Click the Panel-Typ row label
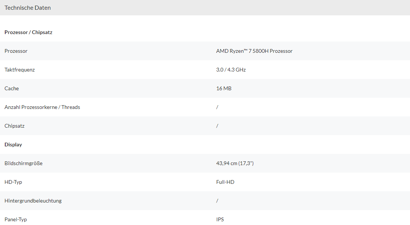Image resolution: width=410 pixels, height=225 pixels. pos(16,219)
